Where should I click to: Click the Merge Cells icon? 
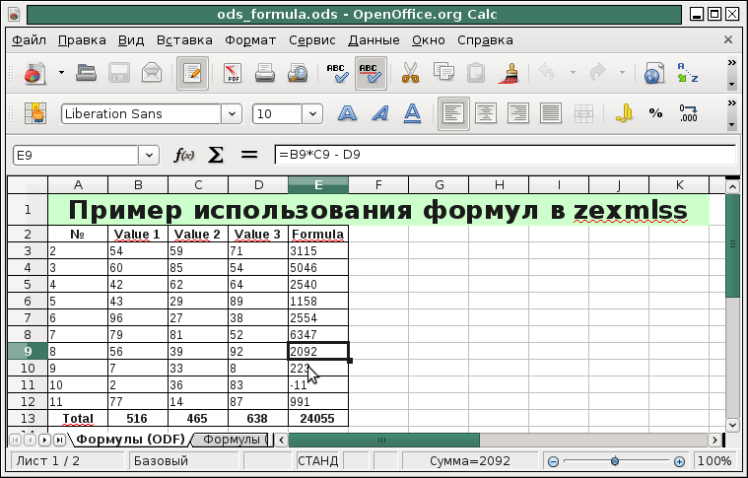pos(583,113)
